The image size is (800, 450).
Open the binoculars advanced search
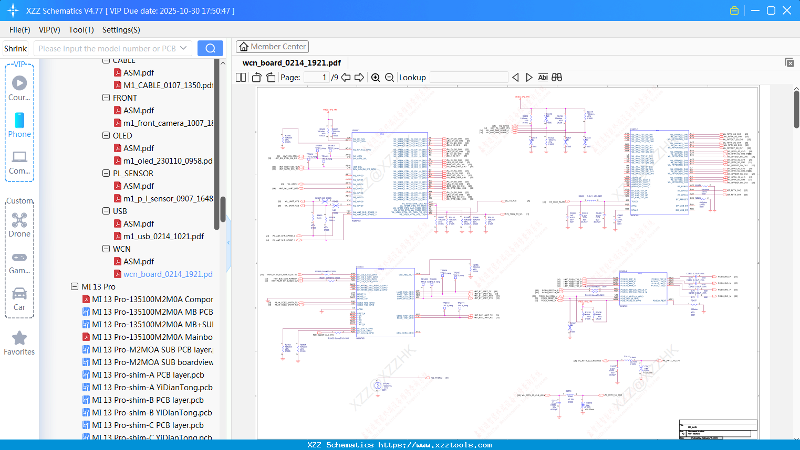point(557,77)
